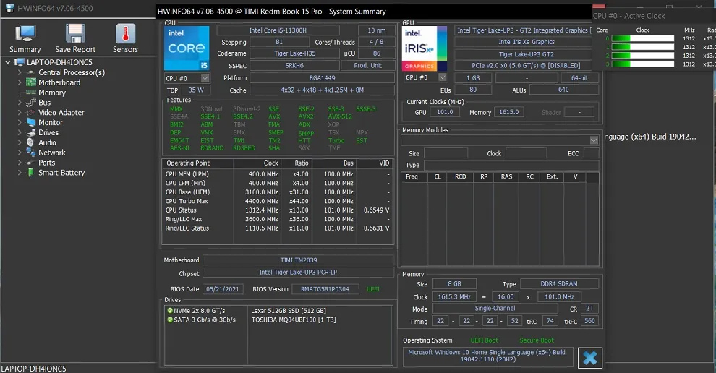Click the Intel Tiger Lake-UP3 PCH-LP chipset field

tap(299, 272)
